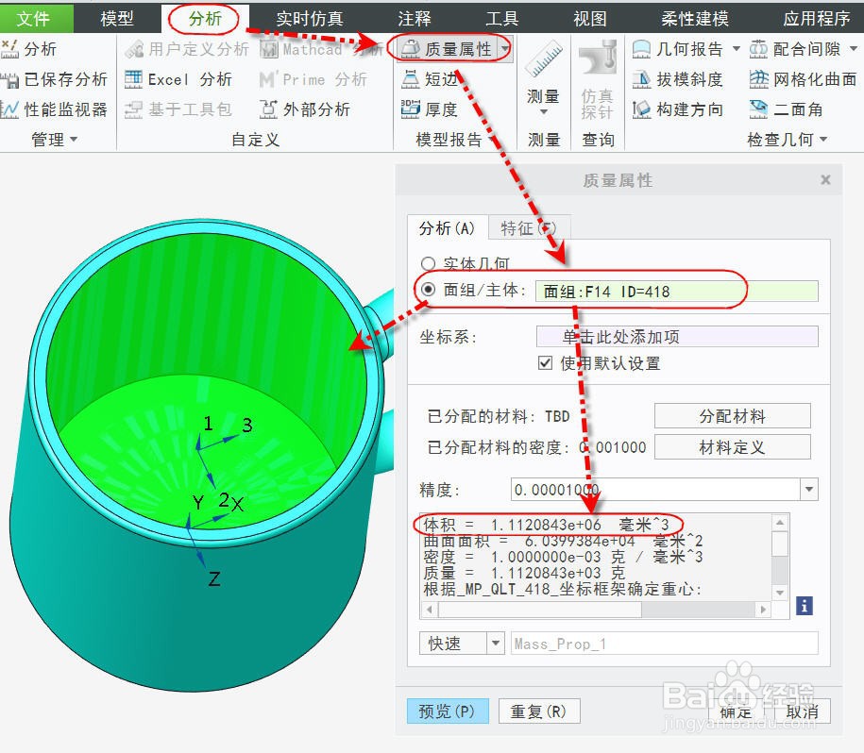Click the 测量 ruler icon

[543, 59]
